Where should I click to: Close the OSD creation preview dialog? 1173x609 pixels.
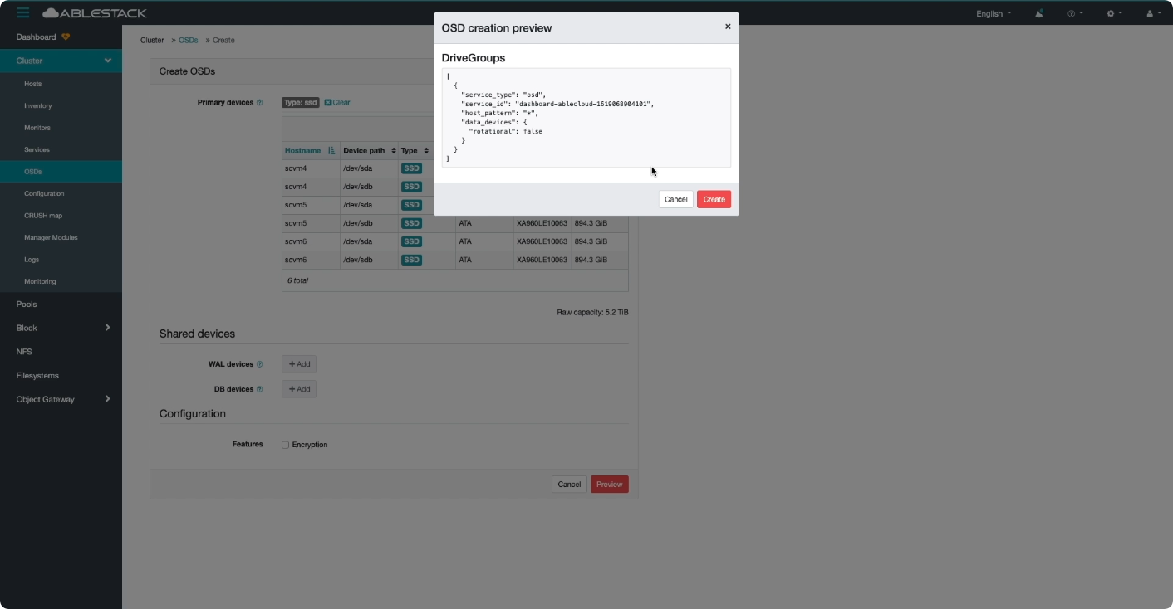pyautogui.click(x=728, y=27)
